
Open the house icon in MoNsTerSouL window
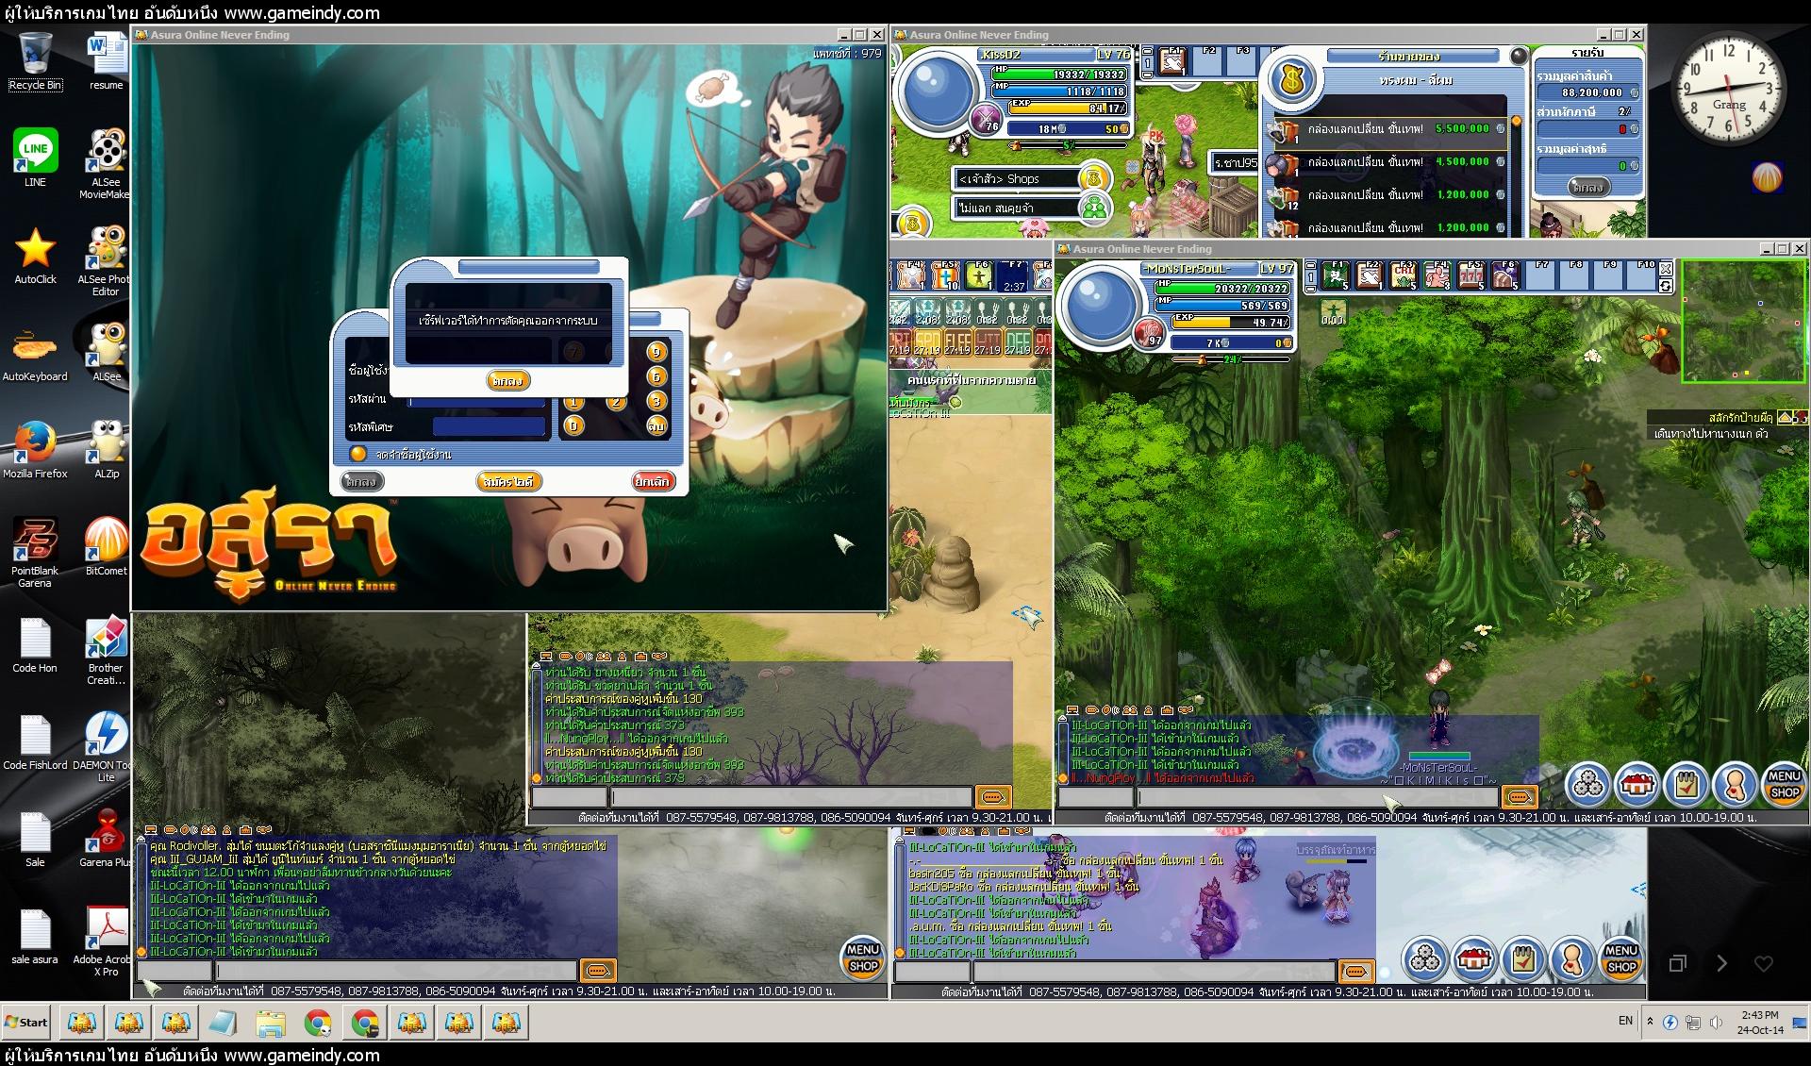click(x=1637, y=783)
